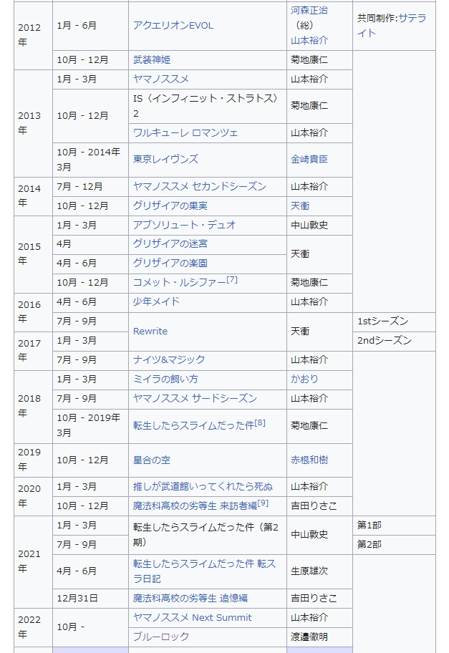Click the 天衝 link in the 2014 row
Viewport: 449px width, 653px height.
tap(300, 205)
